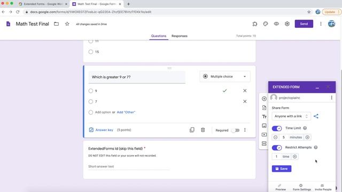This screenshot has width=342, height=192.
Task: Increase time limit minutes
Action: click(307, 138)
